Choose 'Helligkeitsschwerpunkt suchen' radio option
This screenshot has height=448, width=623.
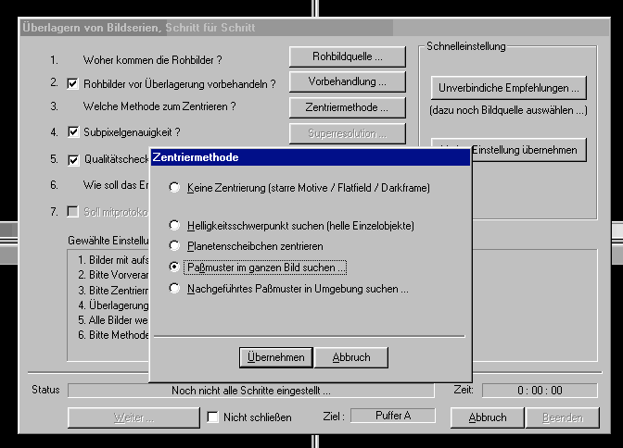(x=174, y=225)
